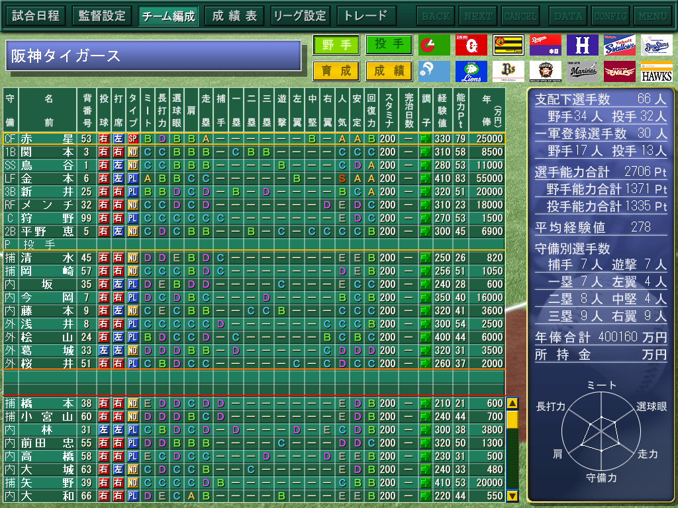Viewport: 678px width, 508px height.
Task: Open the トレード trade tab
Action: pos(367,16)
